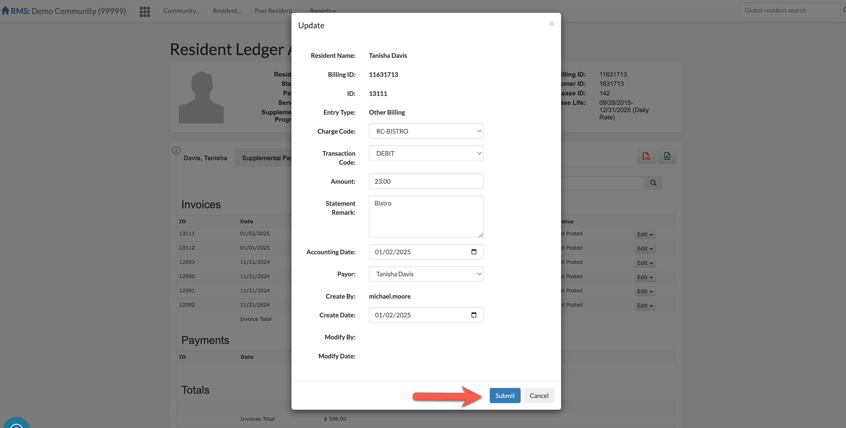The image size is (846, 428).
Task: Click the ledger search magnifier icon
Action: pos(653,183)
